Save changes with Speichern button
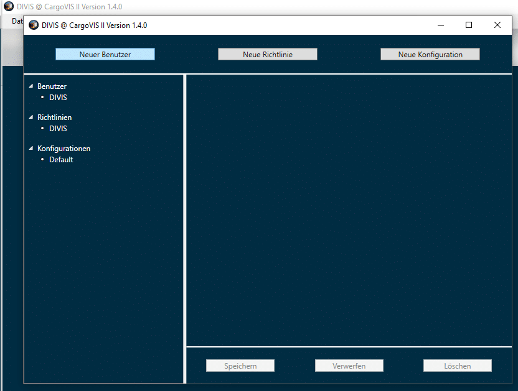The width and height of the screenshot is (518, 391). pos(240,366)
